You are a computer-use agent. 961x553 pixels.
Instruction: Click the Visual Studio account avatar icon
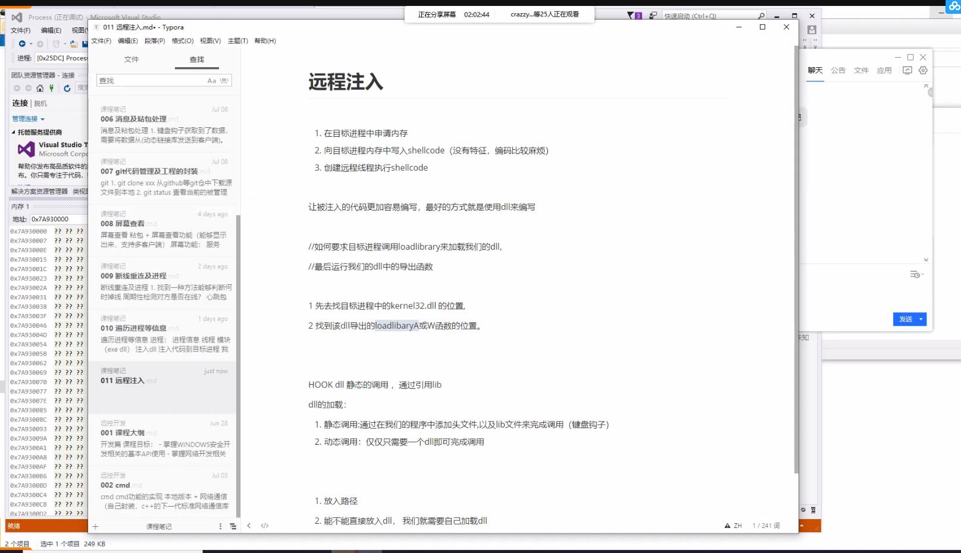(812, 29)
